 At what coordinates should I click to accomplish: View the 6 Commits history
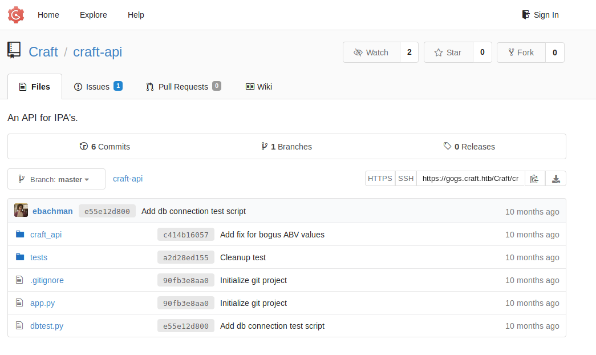(x=105, y=147)
